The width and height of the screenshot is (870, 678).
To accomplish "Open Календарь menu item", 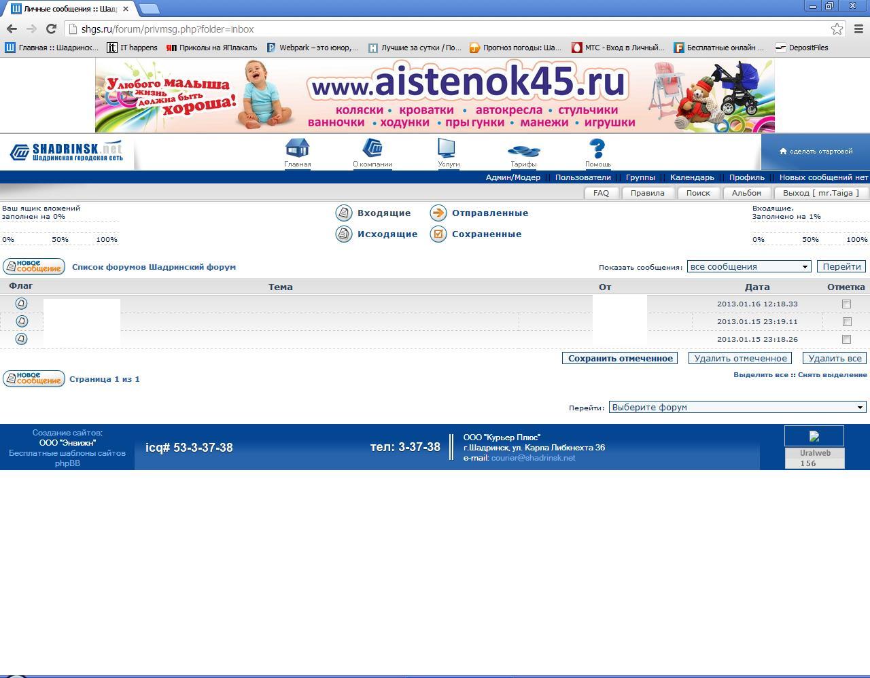I will pos(692,177).
